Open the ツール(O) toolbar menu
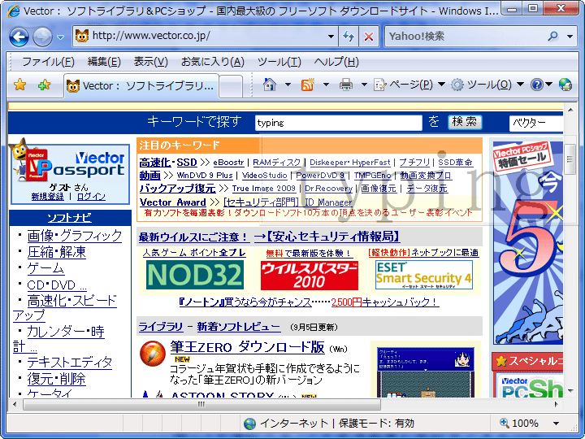This screenshot has height=439, width=585. 487,85
